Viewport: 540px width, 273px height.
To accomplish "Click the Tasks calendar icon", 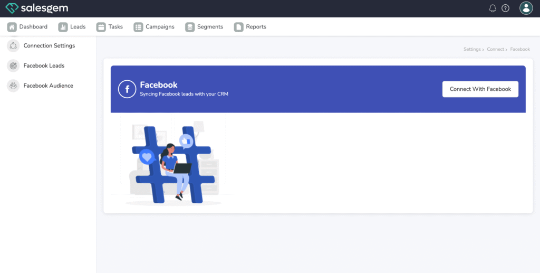I will coord(101,27).
